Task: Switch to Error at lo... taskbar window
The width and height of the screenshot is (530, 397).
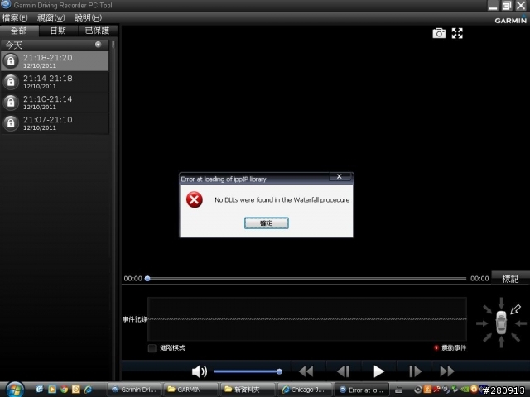Action: click(362, 390)
